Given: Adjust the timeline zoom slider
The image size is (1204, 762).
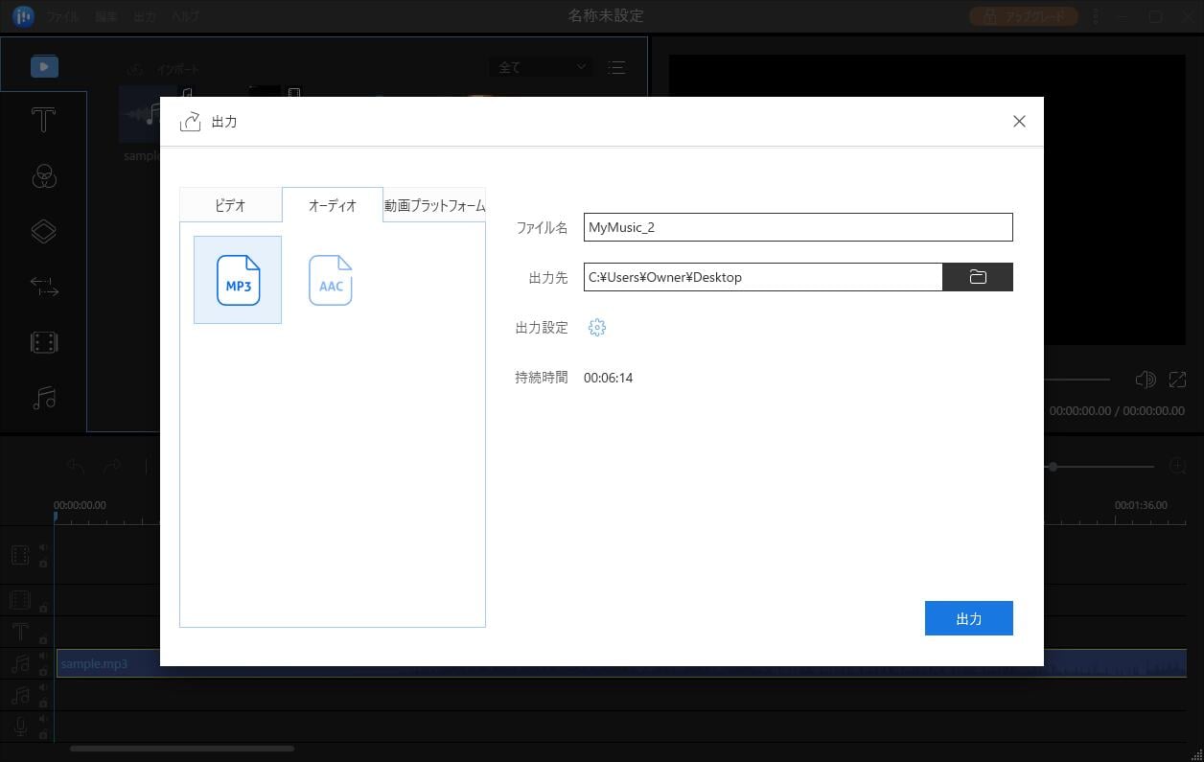Looking at the screenshot, I should 1053,467.
